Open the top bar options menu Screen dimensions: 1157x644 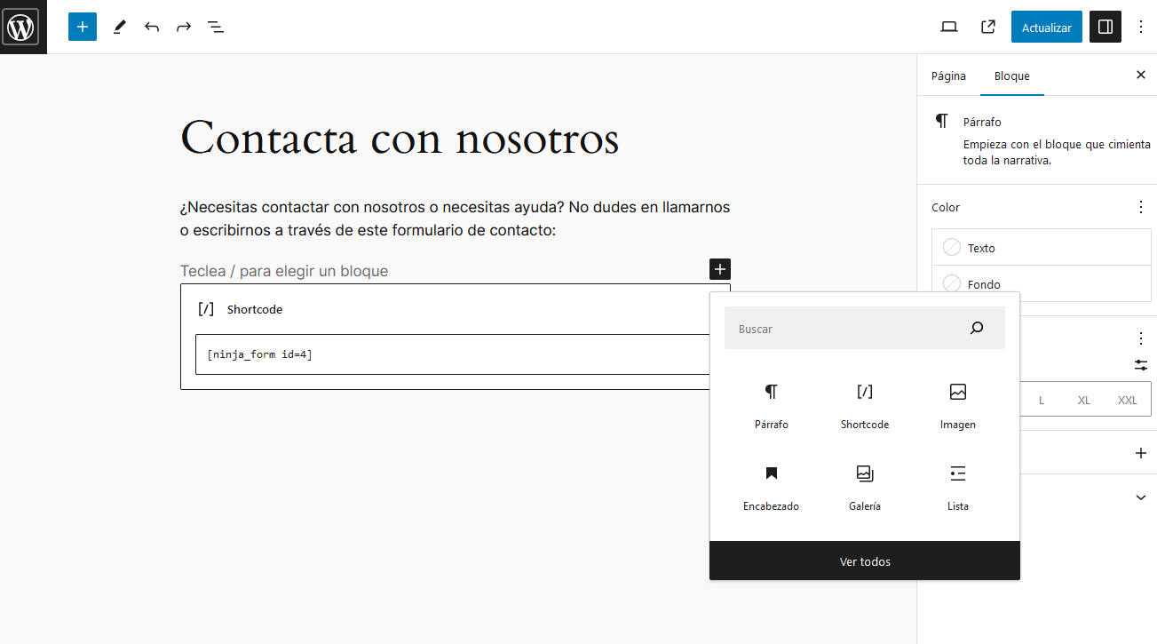(x=1142, y=27)
